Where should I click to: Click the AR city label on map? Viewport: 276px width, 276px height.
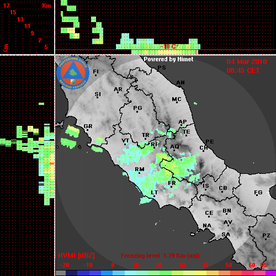click(118, 89)
